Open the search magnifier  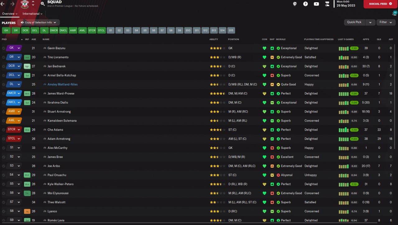pyautogui.click(x=43, y=4)
